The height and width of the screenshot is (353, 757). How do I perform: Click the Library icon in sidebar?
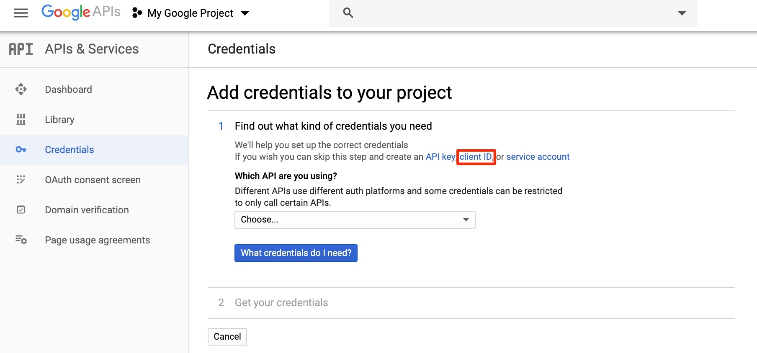21,120
